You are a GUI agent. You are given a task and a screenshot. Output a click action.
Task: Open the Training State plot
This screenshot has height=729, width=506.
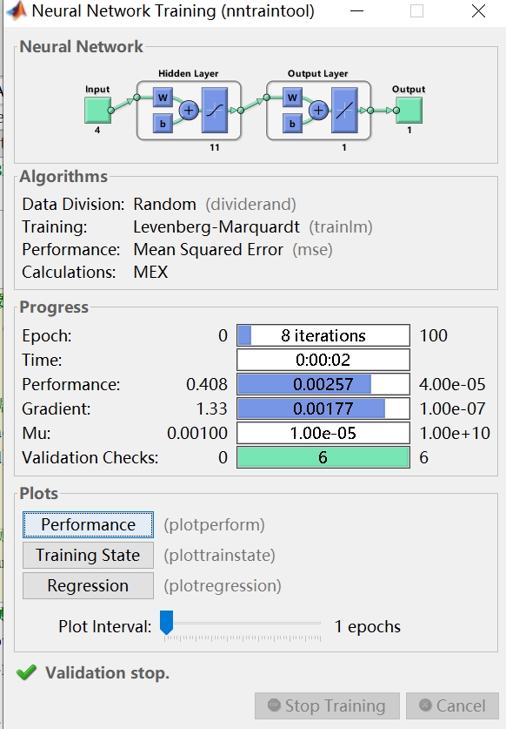coord(88,555)
